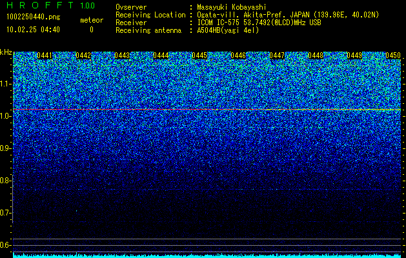The height and width of the screenshot is (258, 406).
Task: Click the Ovserver field label
Action: (131, 7)
